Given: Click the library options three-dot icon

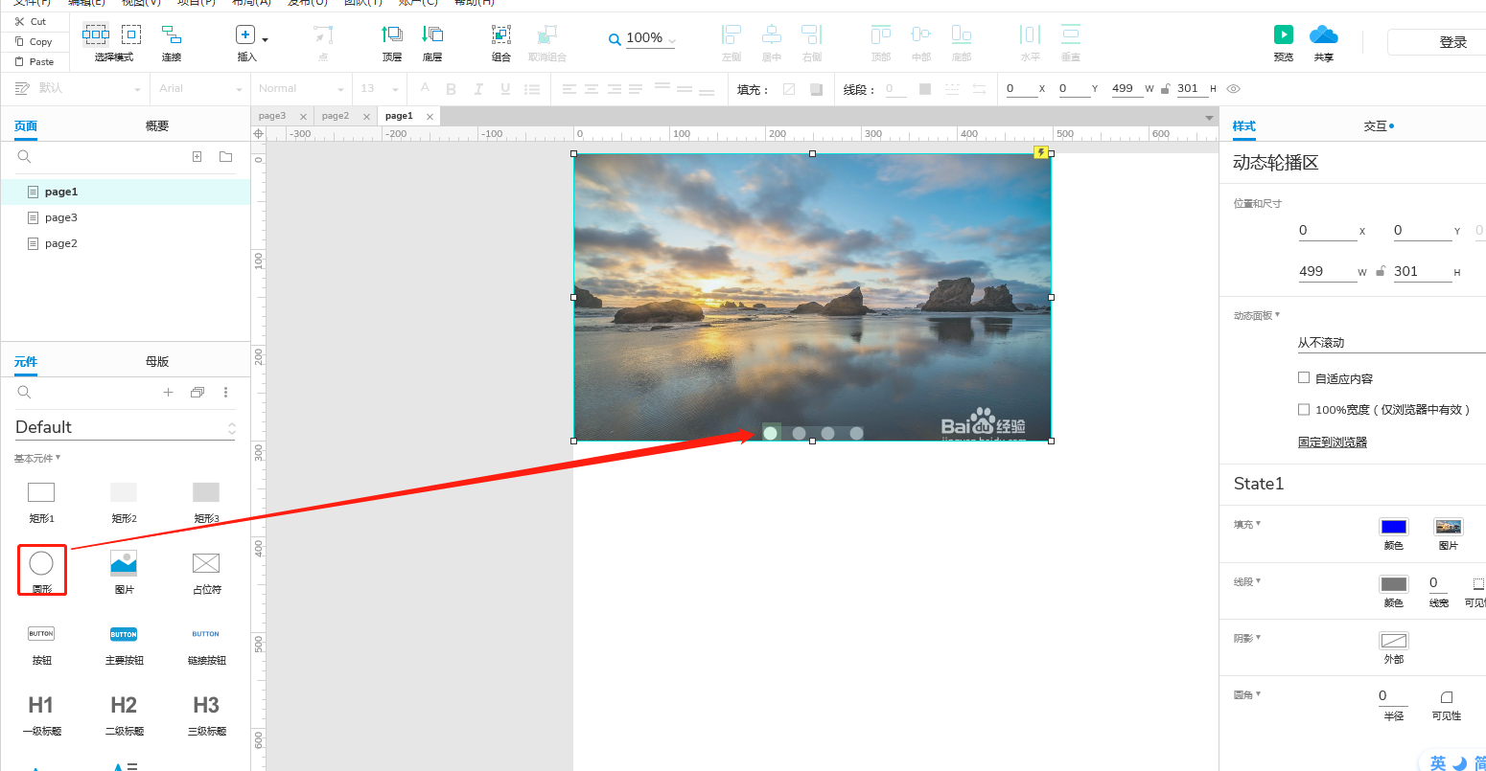Looking at the screenshot, I should coord(226,392).
